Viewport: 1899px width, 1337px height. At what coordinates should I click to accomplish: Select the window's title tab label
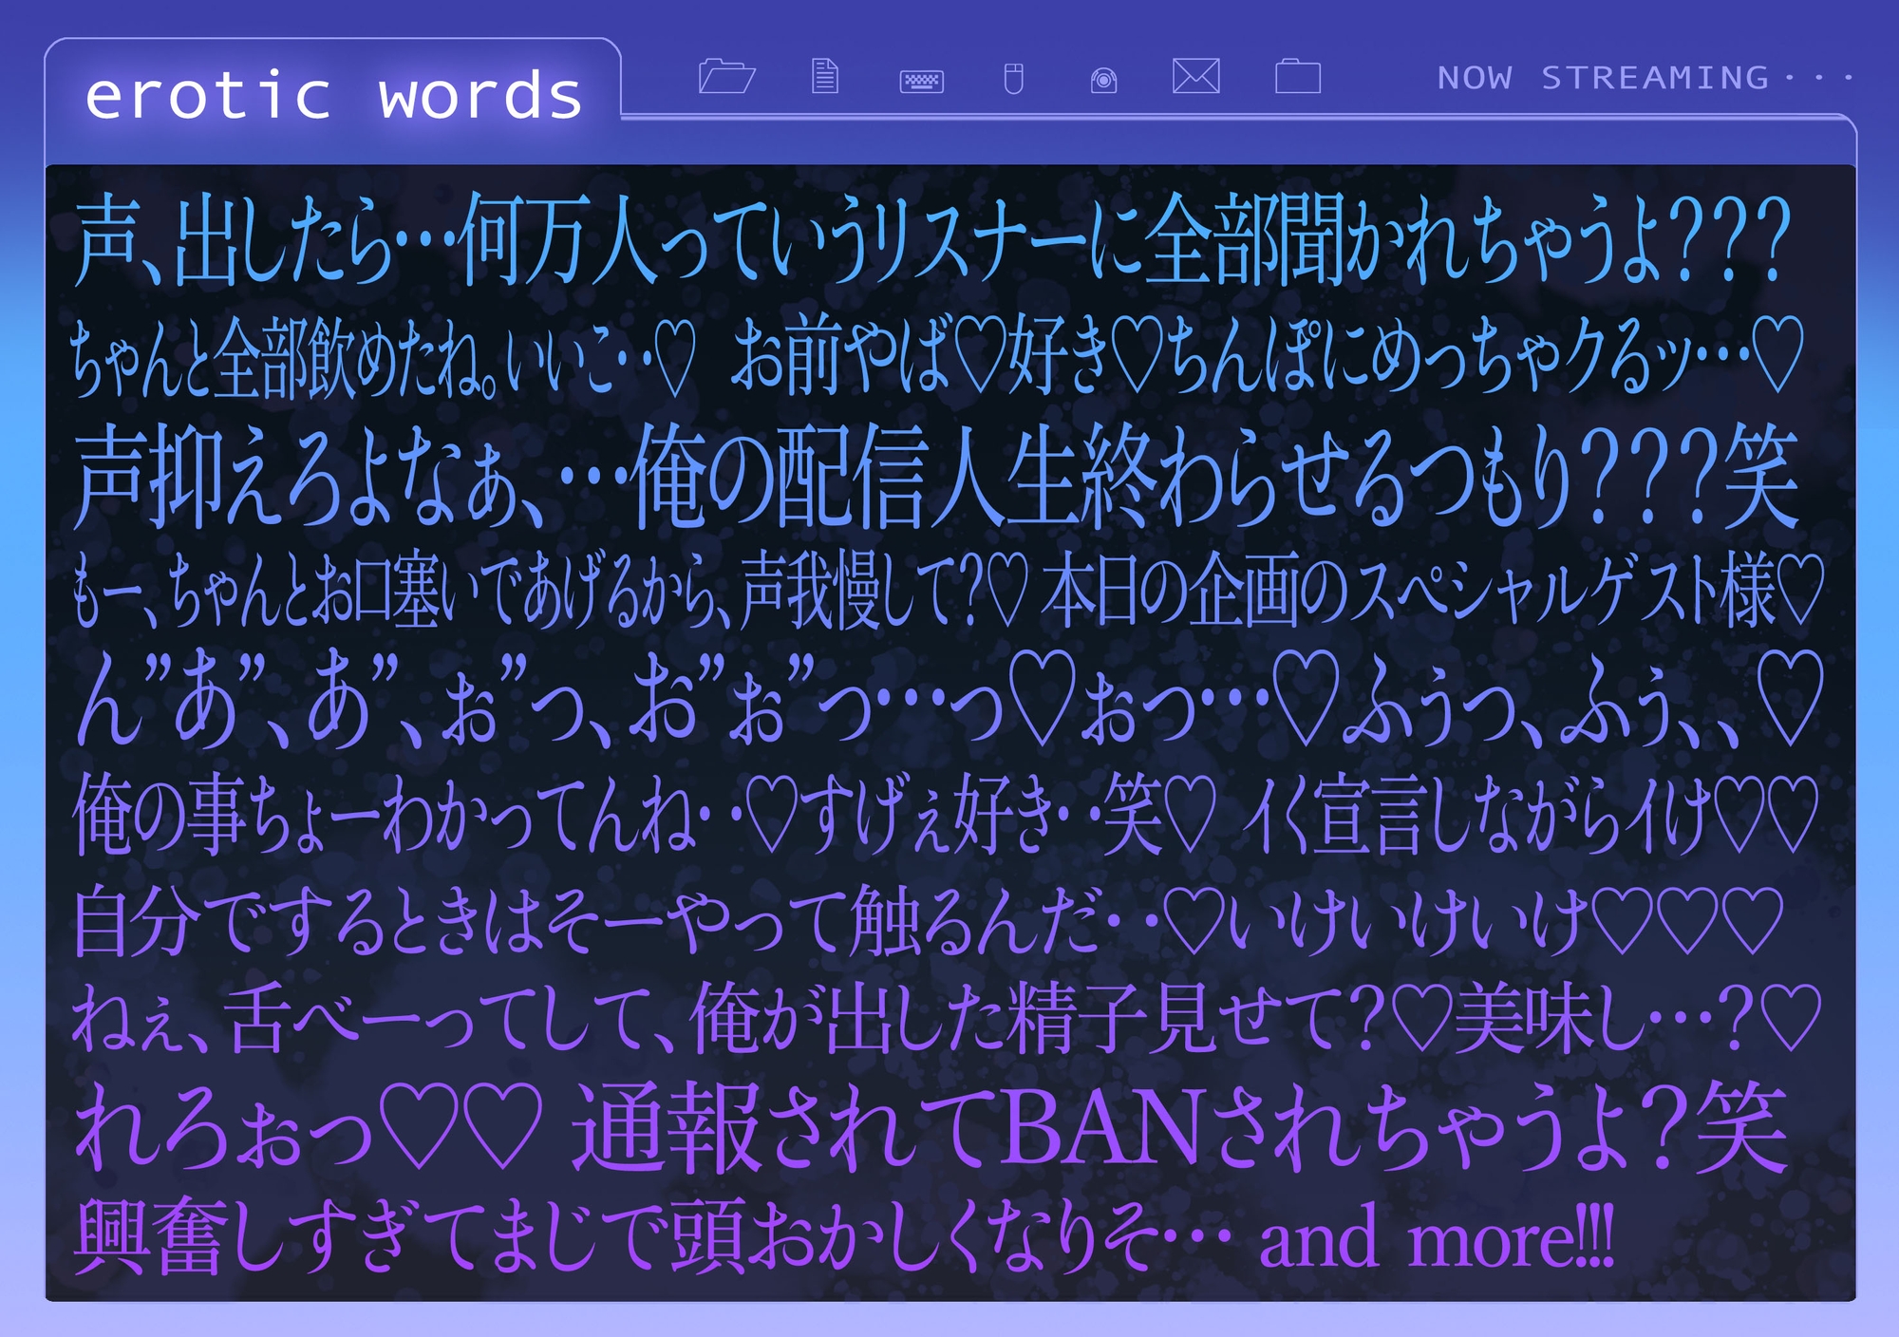click(332, 96)
